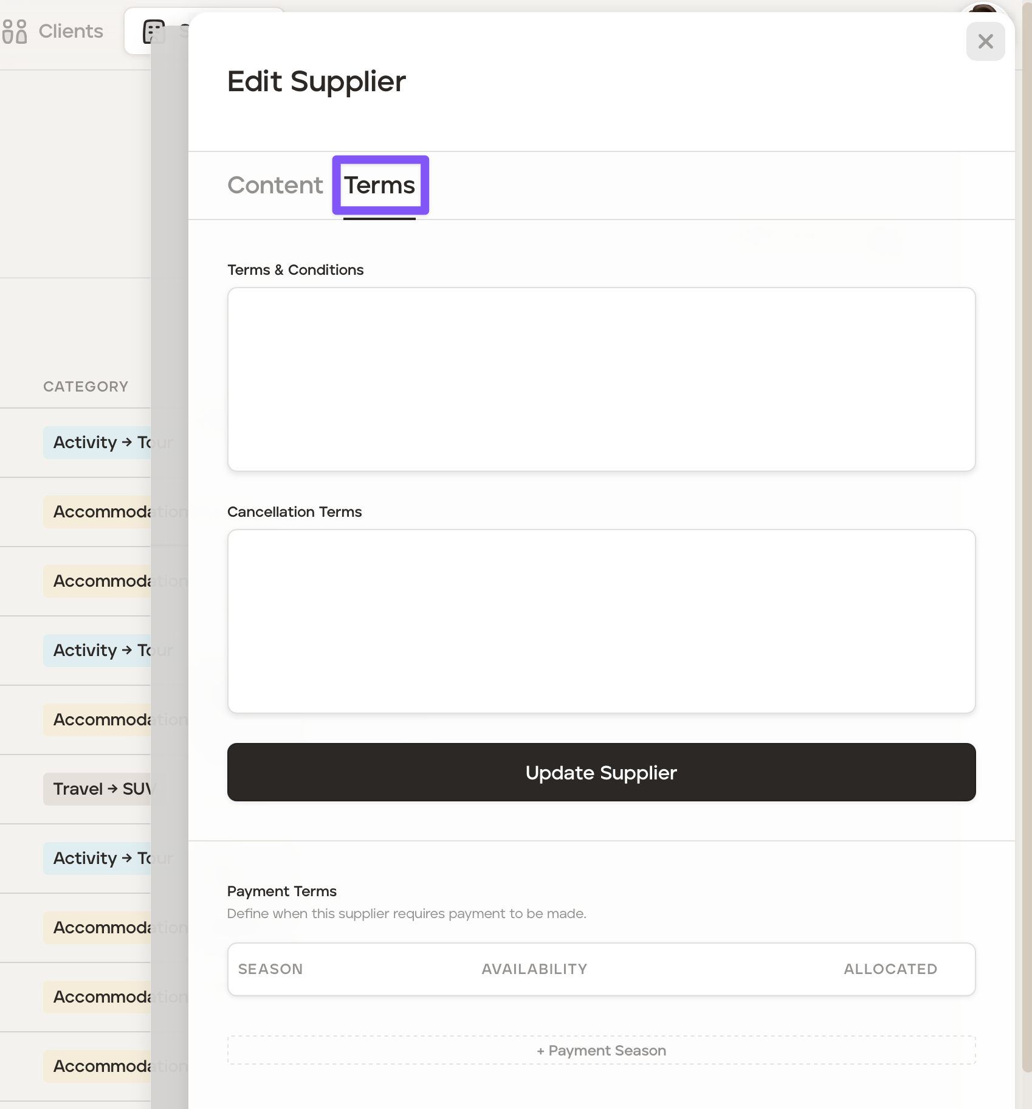Switch to the Content tab

click(x=275, y=185)
